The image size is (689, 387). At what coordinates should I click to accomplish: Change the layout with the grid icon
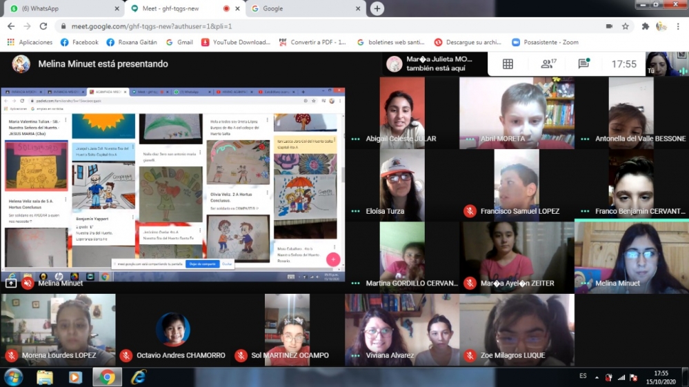coord(508,64)
